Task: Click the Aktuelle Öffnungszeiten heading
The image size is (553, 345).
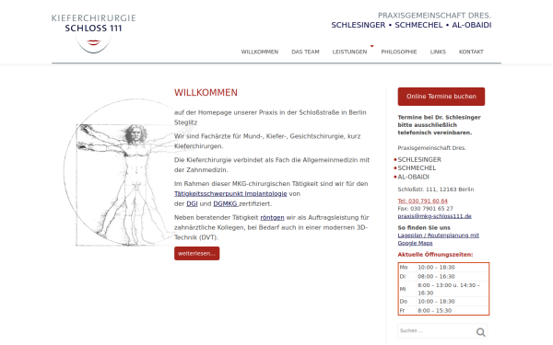Action: (x=435, y=255)
